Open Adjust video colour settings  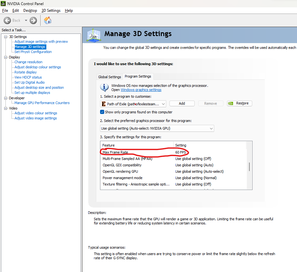tap(36, 113)
